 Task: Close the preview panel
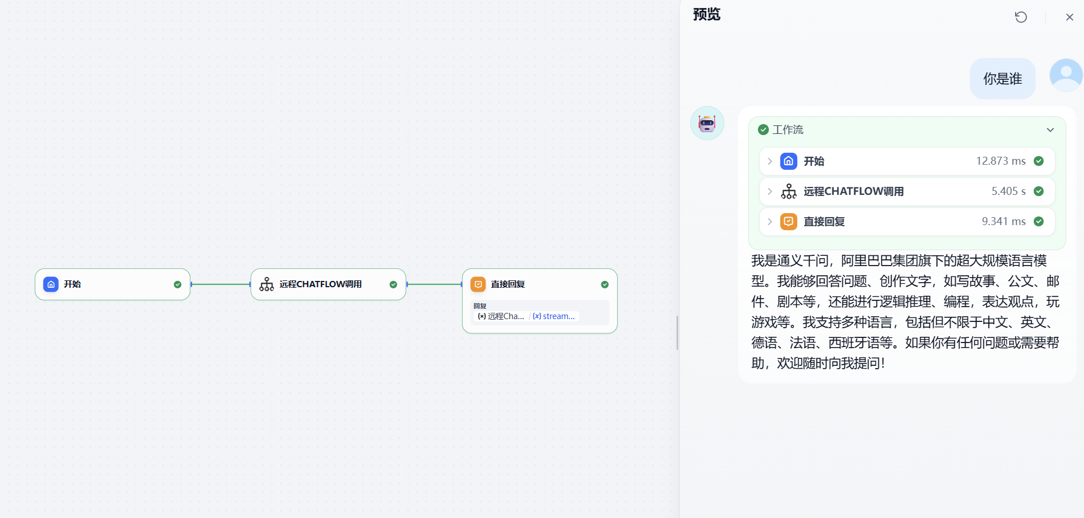(1070, 17)
